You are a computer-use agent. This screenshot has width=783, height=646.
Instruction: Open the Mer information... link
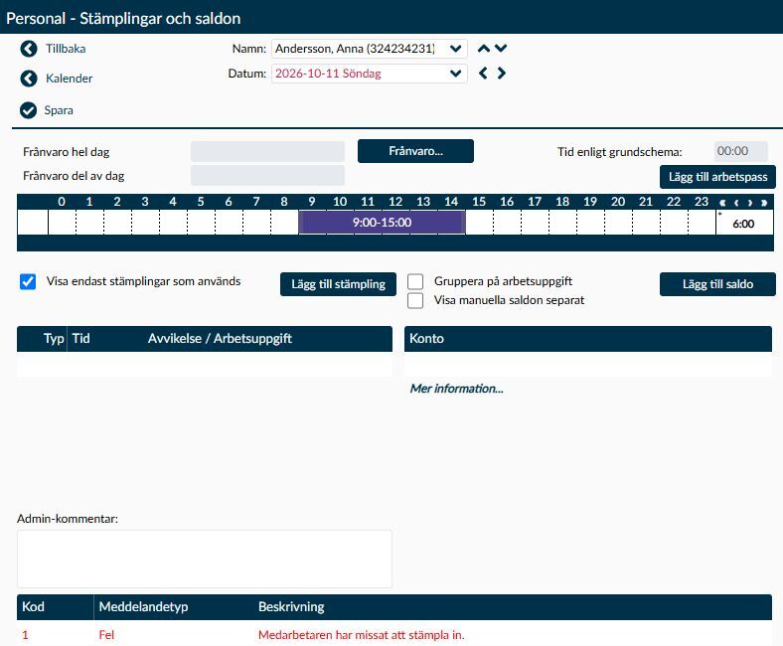[456, 389]
